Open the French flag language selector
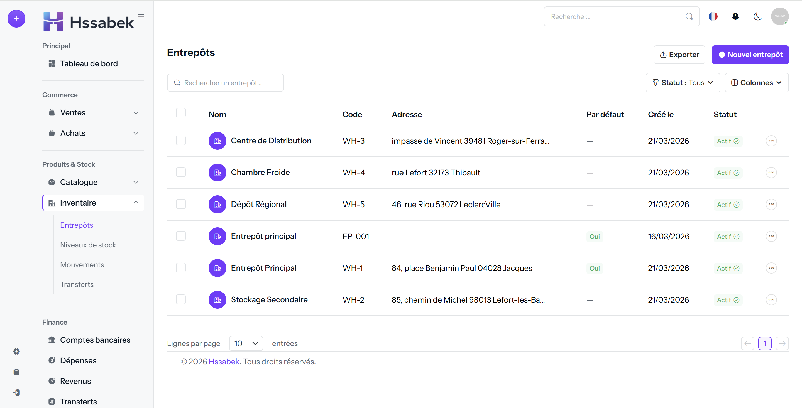 tap(713, 16)
